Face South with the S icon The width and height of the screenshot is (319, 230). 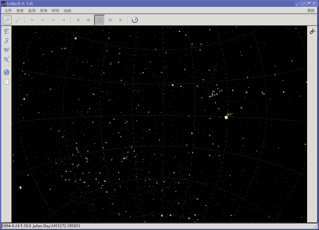click(7, 41)
